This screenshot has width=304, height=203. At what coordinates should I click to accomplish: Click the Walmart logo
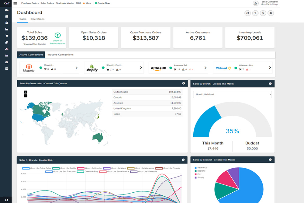pyautogui.click(x=223, y=68)
